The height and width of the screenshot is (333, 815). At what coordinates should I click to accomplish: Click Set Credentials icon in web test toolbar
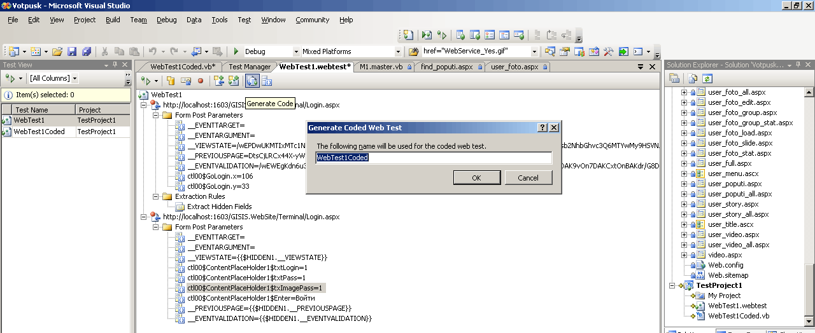[x=185, y=81]
